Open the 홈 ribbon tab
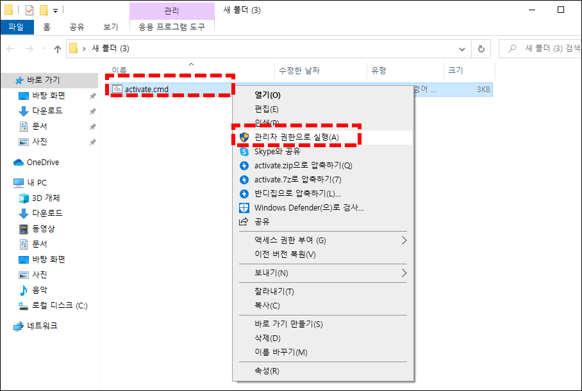Screen dimensions: 582x391 coord(47,27)
